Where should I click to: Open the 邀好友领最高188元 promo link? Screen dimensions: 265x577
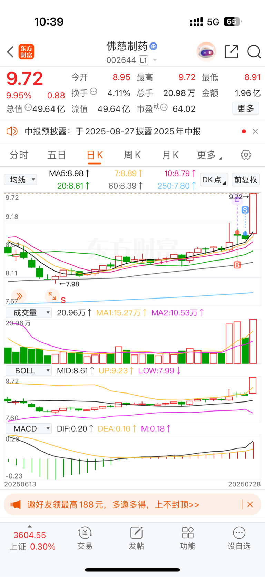113,504
